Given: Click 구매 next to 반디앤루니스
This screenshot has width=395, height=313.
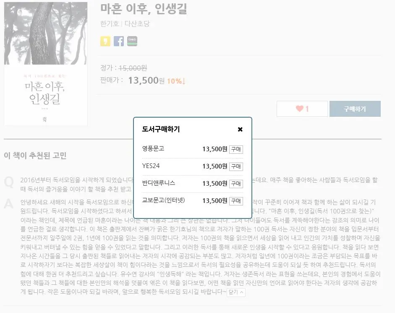Looking at the screenshot, I should tap(235, 184).
